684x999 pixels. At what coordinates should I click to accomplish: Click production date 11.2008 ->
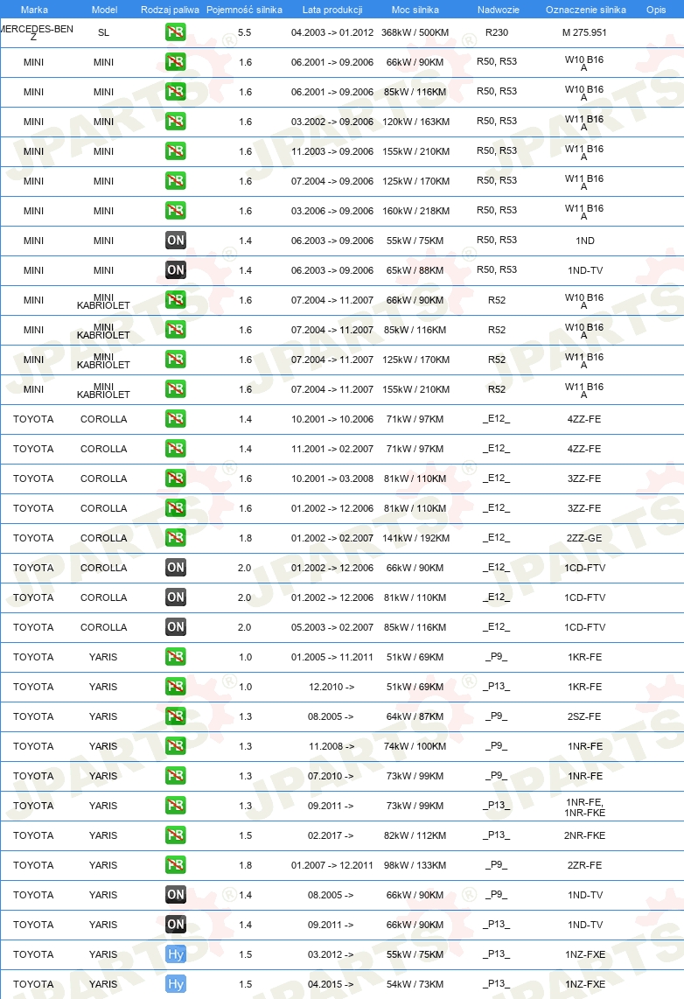click(332, 746)
